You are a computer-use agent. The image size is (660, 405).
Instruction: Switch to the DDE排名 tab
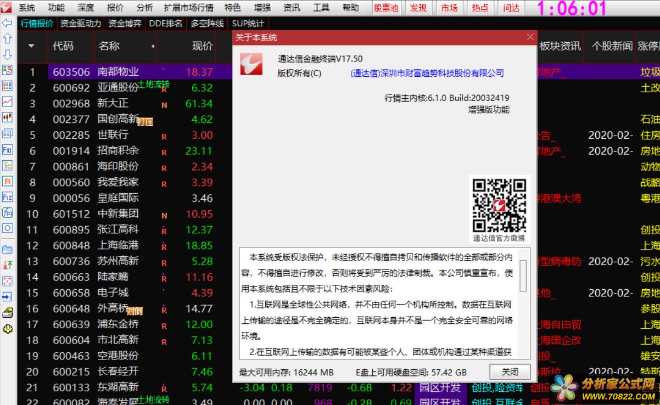pyautogui.click(x=166, y=24)
